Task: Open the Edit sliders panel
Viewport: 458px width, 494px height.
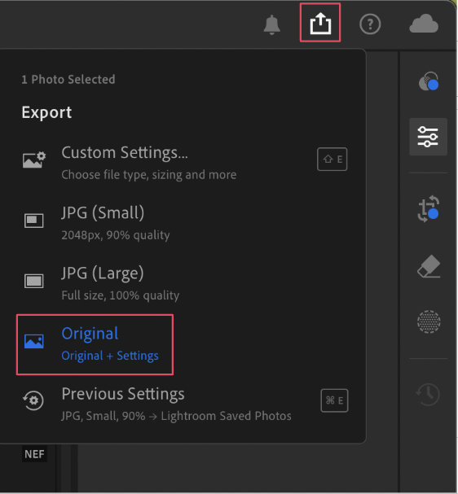Action: click(428, 137)
